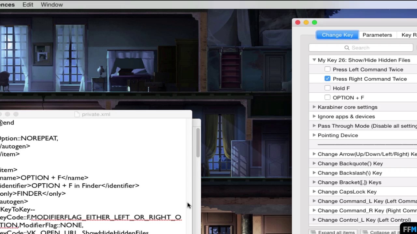Screen dimensions: 417x234
Task: Enable Press Left Command Twice checkbox
Action: 327,69
